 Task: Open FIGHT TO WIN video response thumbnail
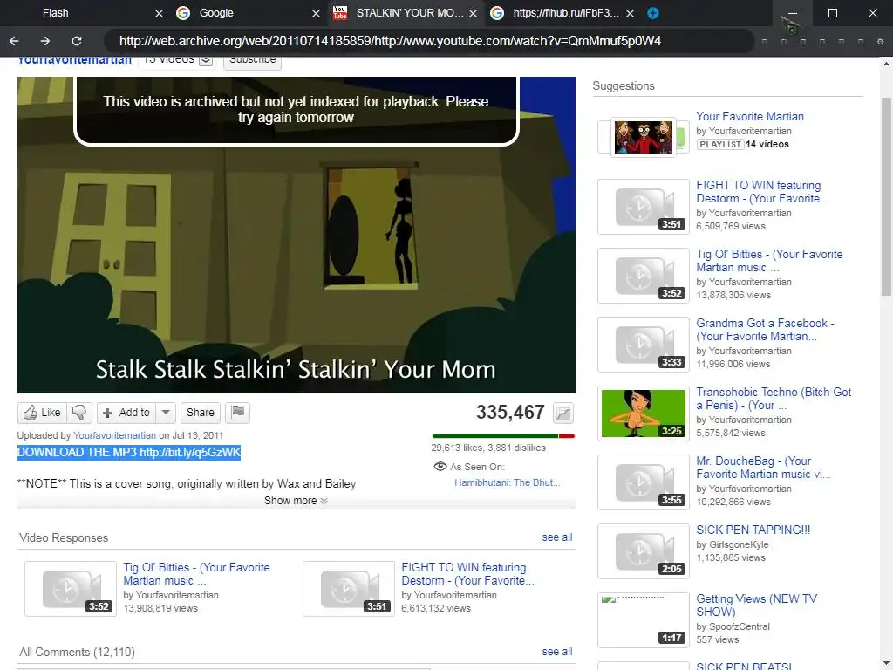(x=349, y=589)
